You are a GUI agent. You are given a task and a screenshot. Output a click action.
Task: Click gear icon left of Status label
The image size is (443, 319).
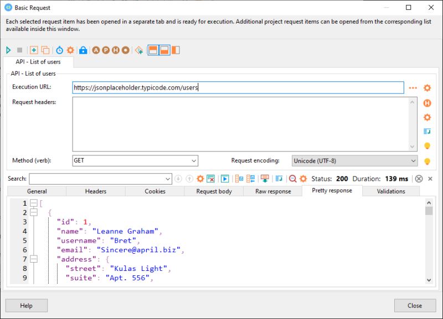click(x=303, y=179)
